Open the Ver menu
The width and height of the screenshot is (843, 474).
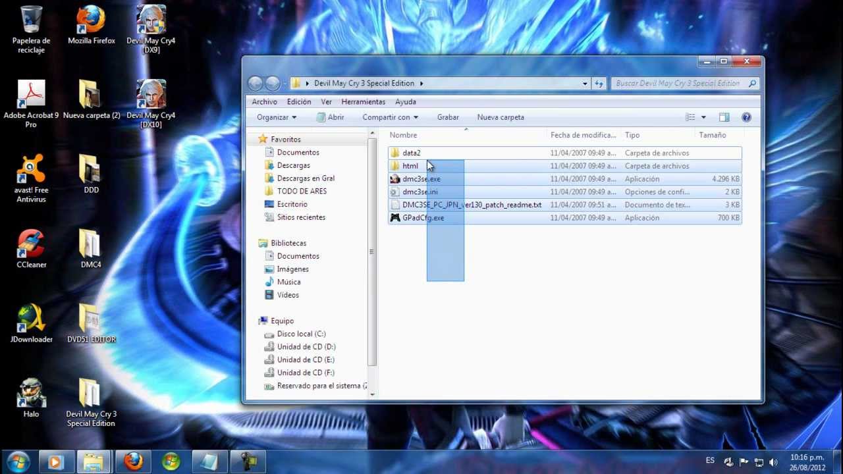326,102
